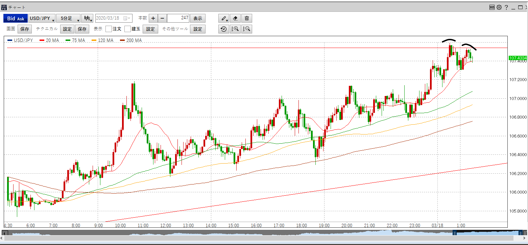Image resolution: width=528 pixels, height=245 pixels.
Task: Zoom out on the chart's price axis
Action: pos(246,29)
